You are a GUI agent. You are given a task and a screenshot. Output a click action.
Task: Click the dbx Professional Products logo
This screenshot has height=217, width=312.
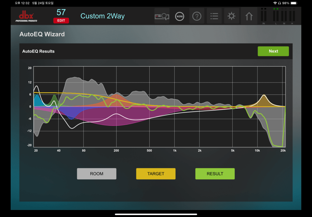26,16
